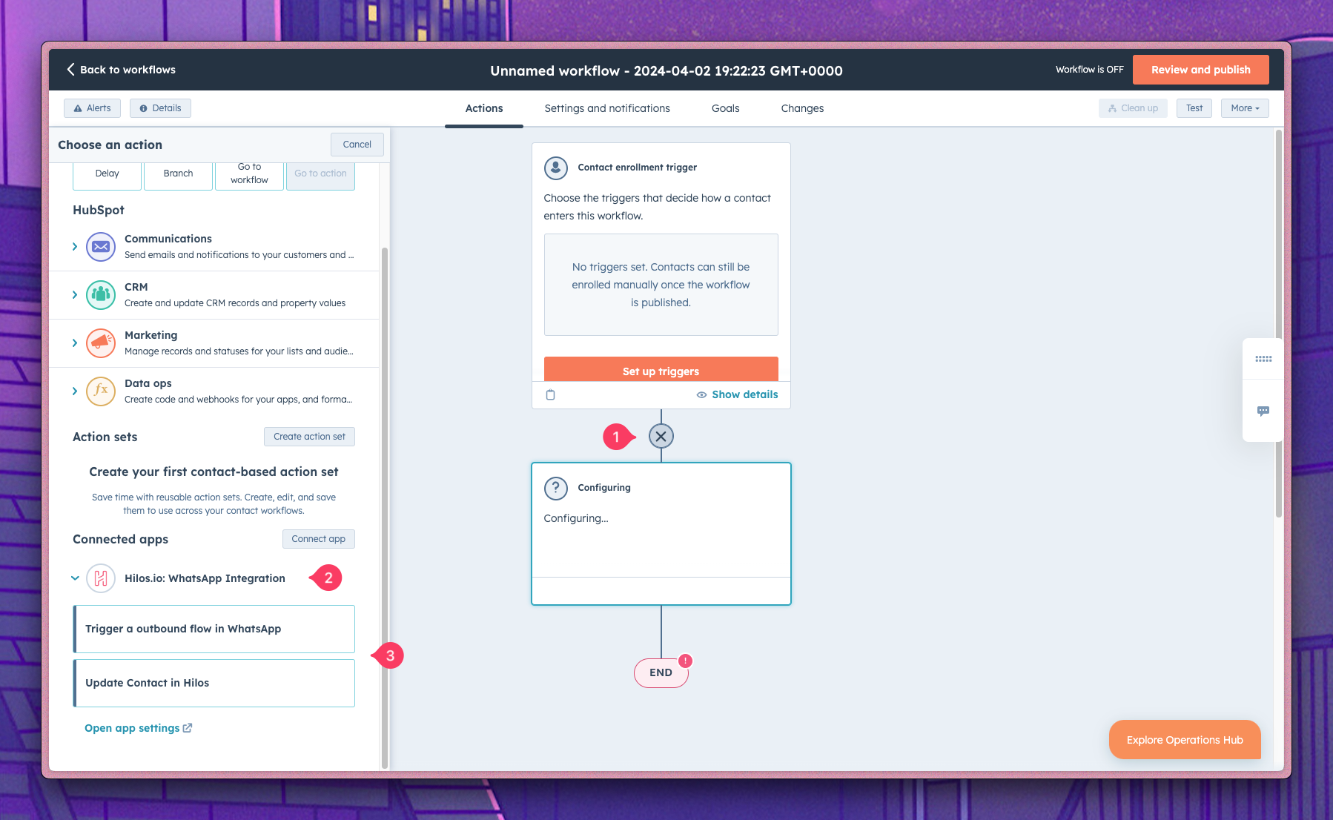Open the More dropdown menu
Screen dimensions: 1333x820
point(1244,108)
